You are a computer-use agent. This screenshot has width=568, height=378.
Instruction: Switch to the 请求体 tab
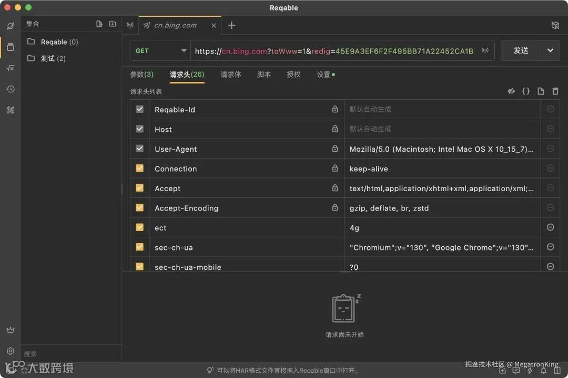(x=231, y=75)
